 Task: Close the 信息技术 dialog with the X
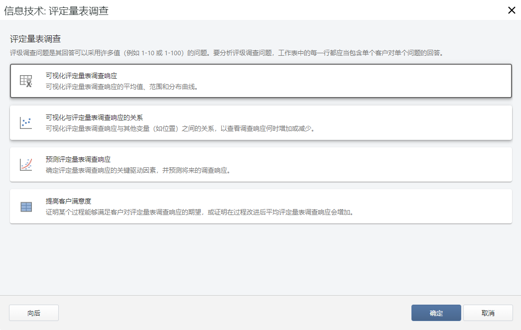coord(511,10)
